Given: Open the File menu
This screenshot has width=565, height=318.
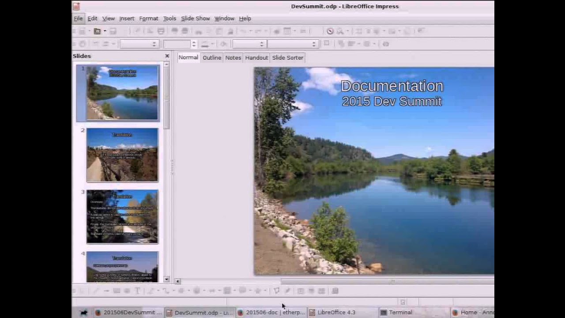Looking at the screenshot, I should pos(78,19).
